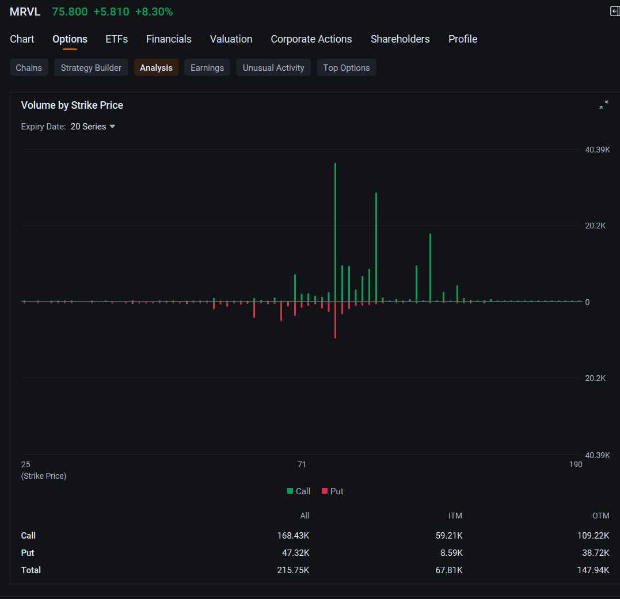Select the Corporate Actions tab
The width and height of the screenshot is (620, 599).
click(311, 39)
